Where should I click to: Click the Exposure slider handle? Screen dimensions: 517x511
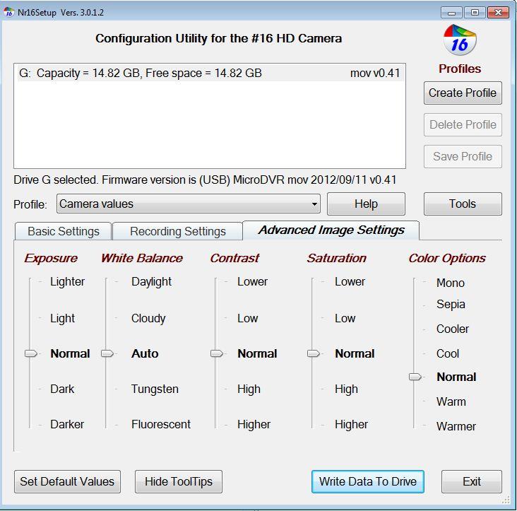coord(30,353)
